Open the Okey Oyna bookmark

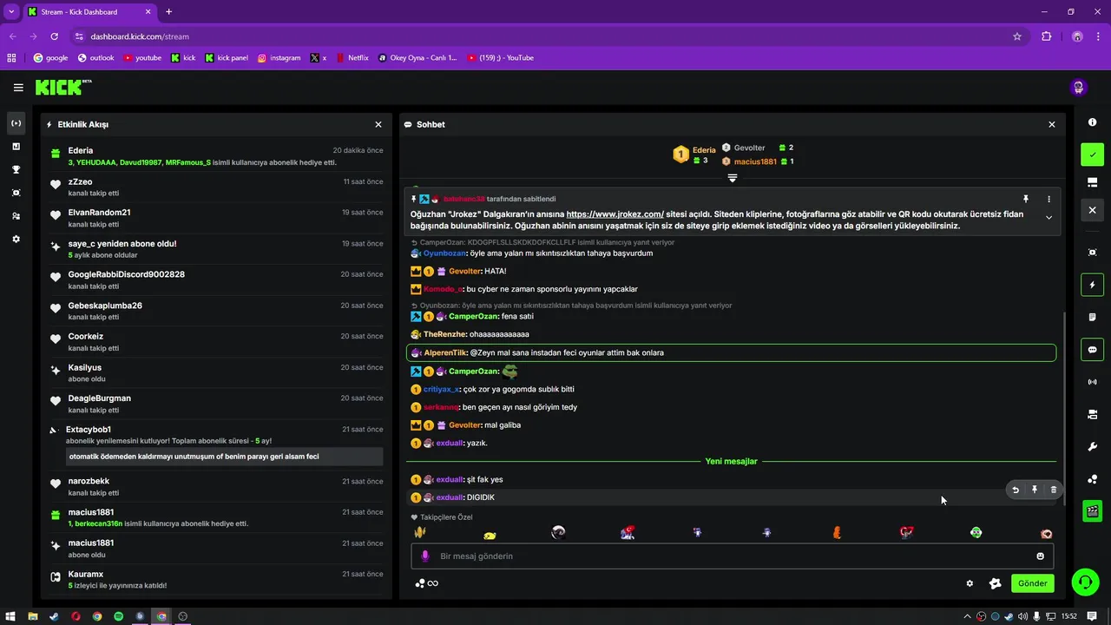point(417,58)
